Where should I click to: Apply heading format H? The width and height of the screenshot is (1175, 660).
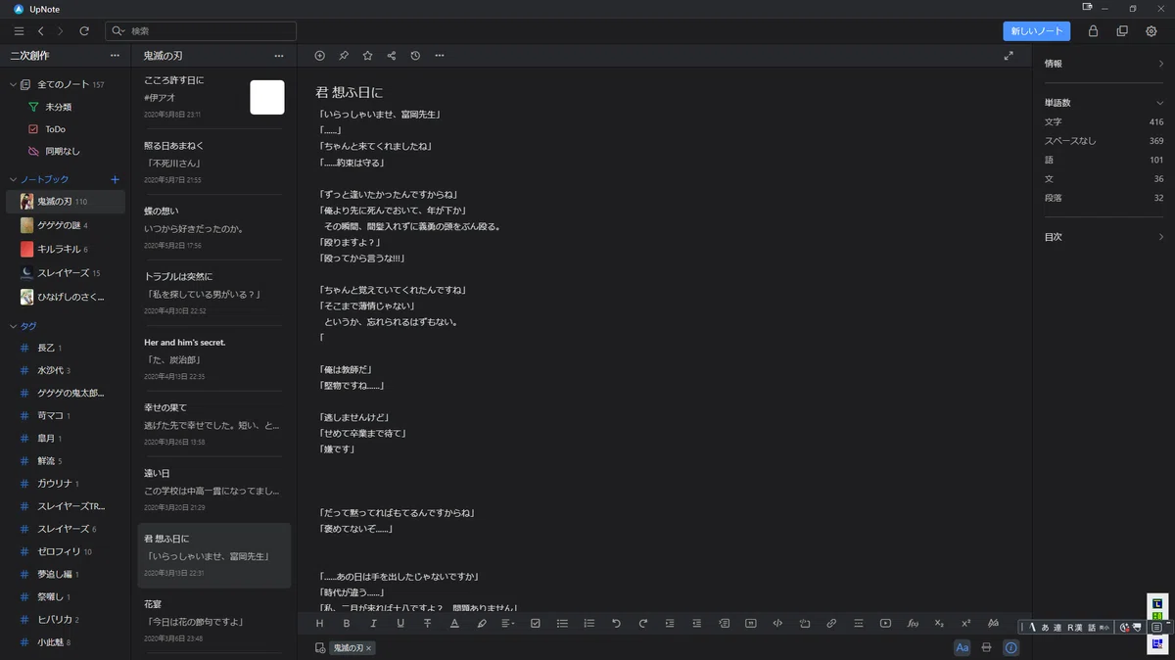319,623
